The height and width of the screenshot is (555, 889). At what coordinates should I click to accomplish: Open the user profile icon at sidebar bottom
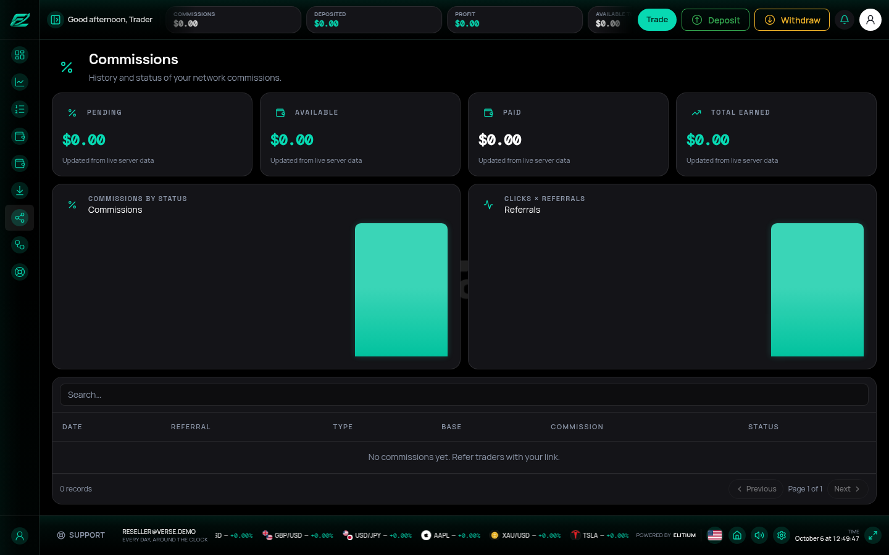coord(20,536)
